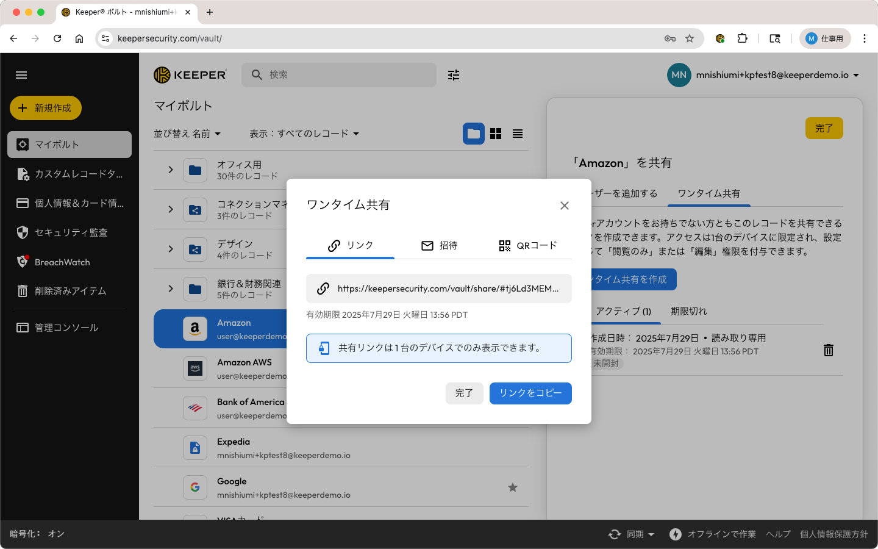The image size is (878, 549).
Task: Open the 同期 sync menu in footer
Action: pyautogui.click(x=632, y=534)
